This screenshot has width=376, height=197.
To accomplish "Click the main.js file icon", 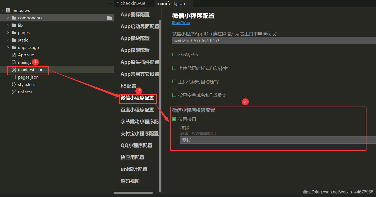I will click(14, 62).
